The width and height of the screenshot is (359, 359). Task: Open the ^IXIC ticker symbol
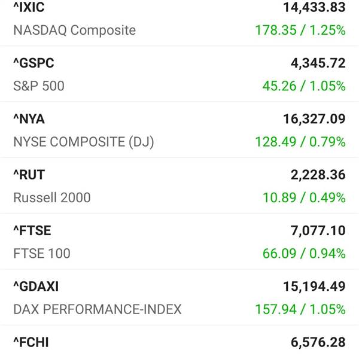tap(29, 7)
